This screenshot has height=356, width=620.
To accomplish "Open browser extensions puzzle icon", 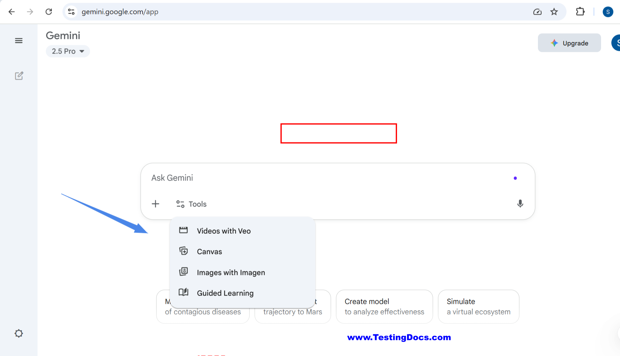I will click(x=580, y=12).
